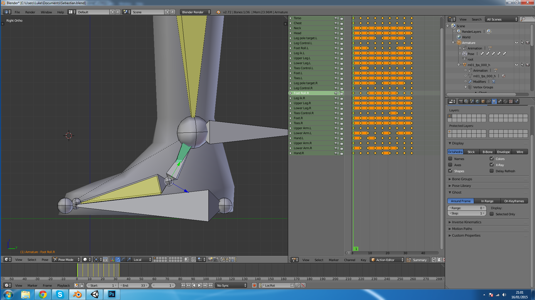The height and width of the screenshot is (300, 535).
Task: Enable the Axes display checkbox
Action: click(450, 165)
